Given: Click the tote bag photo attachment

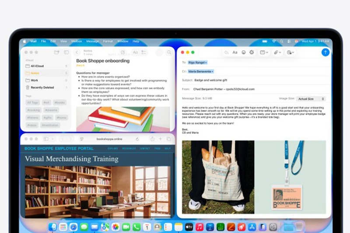Looking at the screenshot, I should (218, 177).
